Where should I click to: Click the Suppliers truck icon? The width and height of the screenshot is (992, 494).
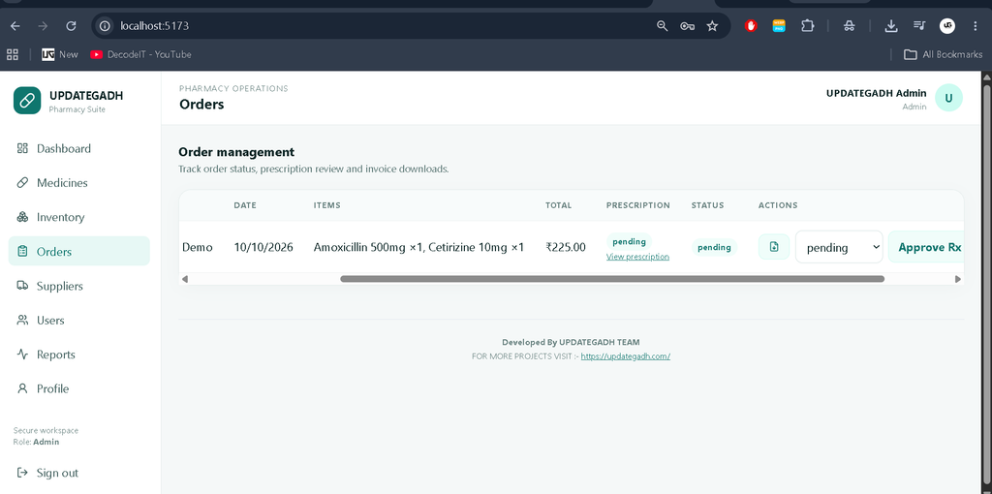[x=23, y=286]
